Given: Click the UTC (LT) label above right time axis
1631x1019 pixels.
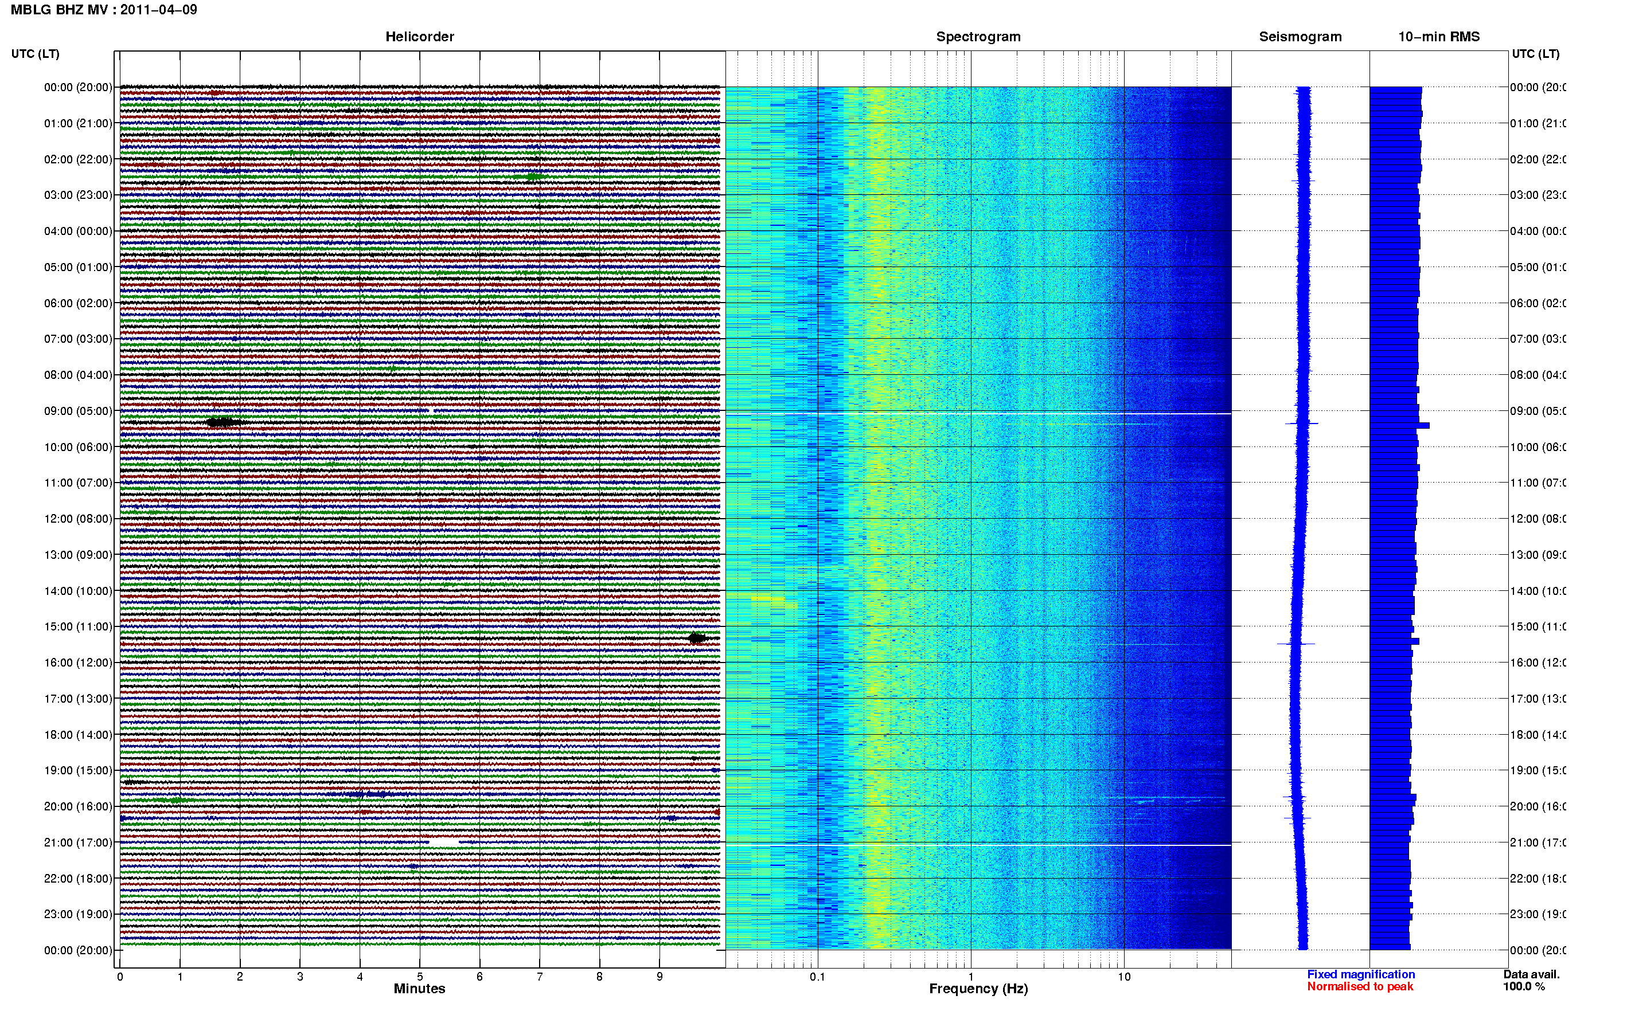Looking at the screenshot, I should (1535, 54).
